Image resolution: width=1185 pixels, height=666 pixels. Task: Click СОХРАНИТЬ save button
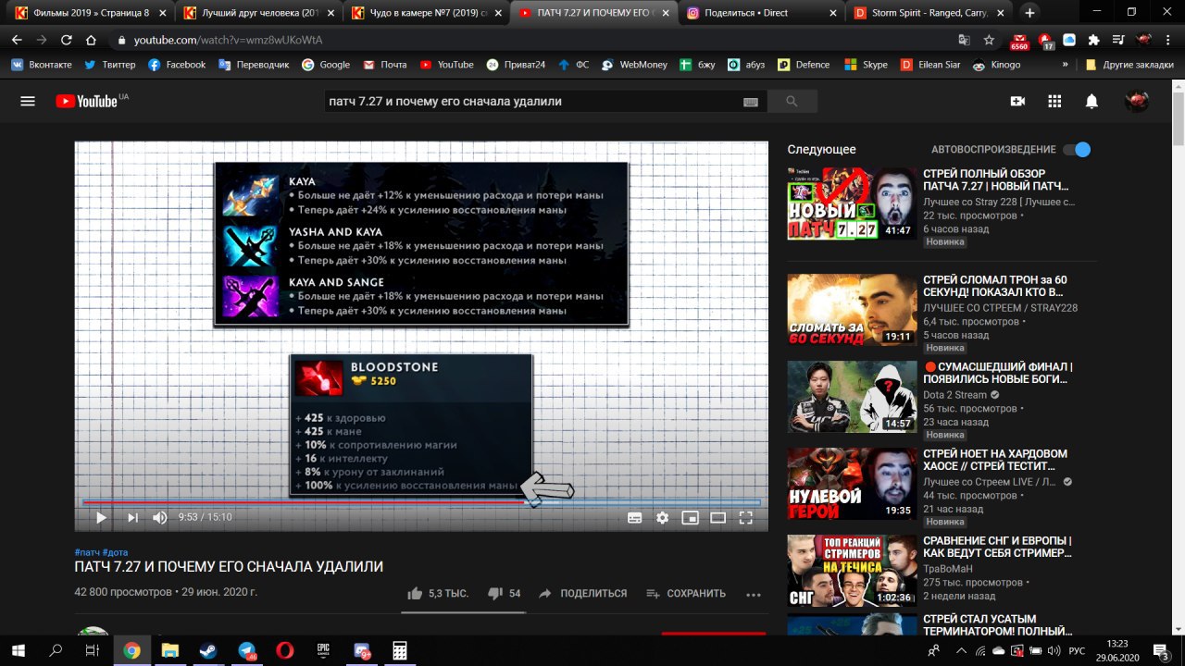tap(685, 593)
